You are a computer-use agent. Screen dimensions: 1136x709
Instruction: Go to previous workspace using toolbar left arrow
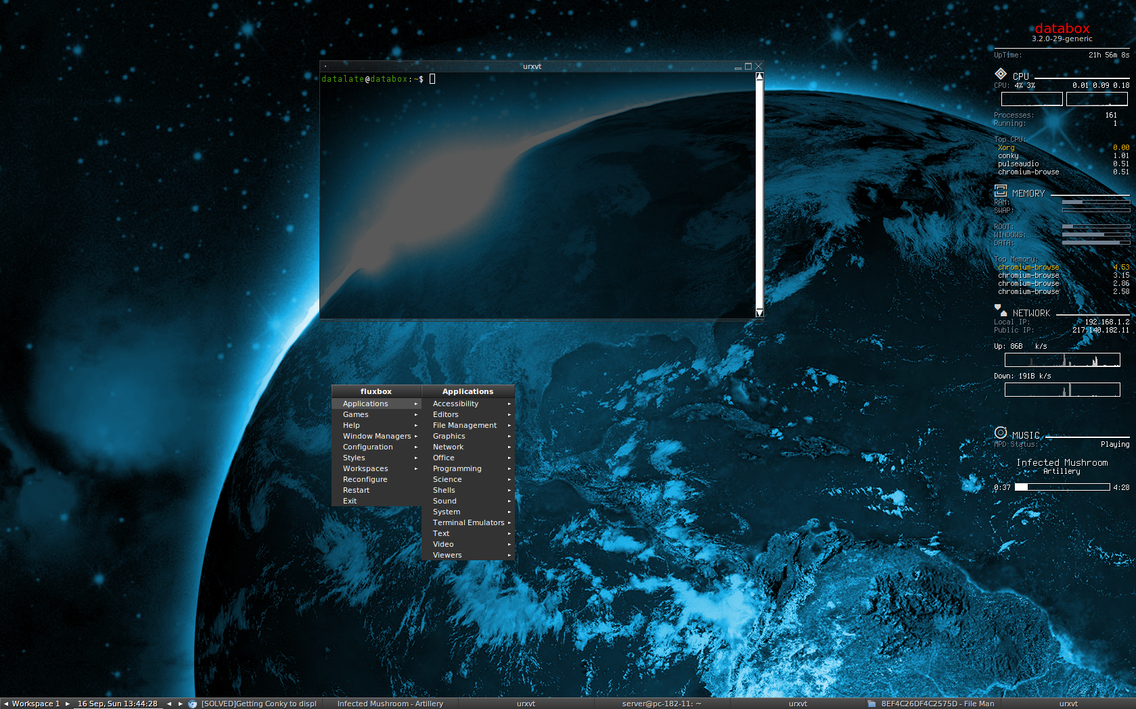point(6,704)
